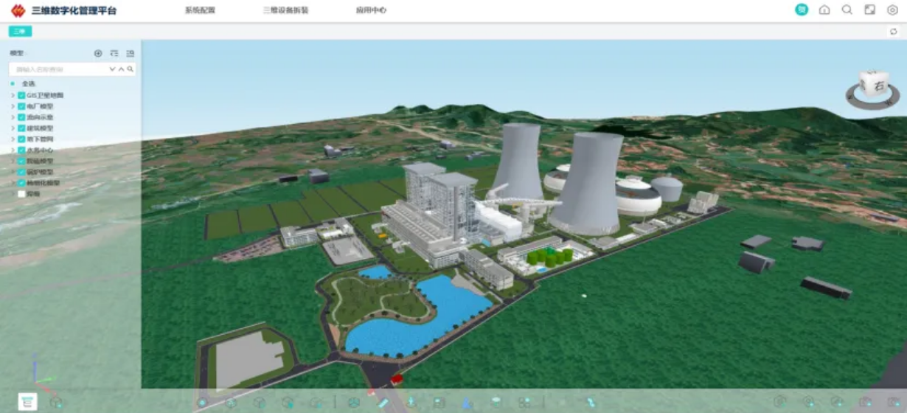Uncheck the 电厂模型 layer checkbox
Viewport: 907px width, 413px height.
pos(22,107)
